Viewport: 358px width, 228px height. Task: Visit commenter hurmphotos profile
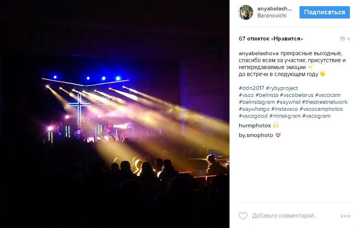click(x=255, y=126)
